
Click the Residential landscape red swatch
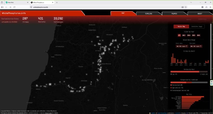click(x=171, y=85)
